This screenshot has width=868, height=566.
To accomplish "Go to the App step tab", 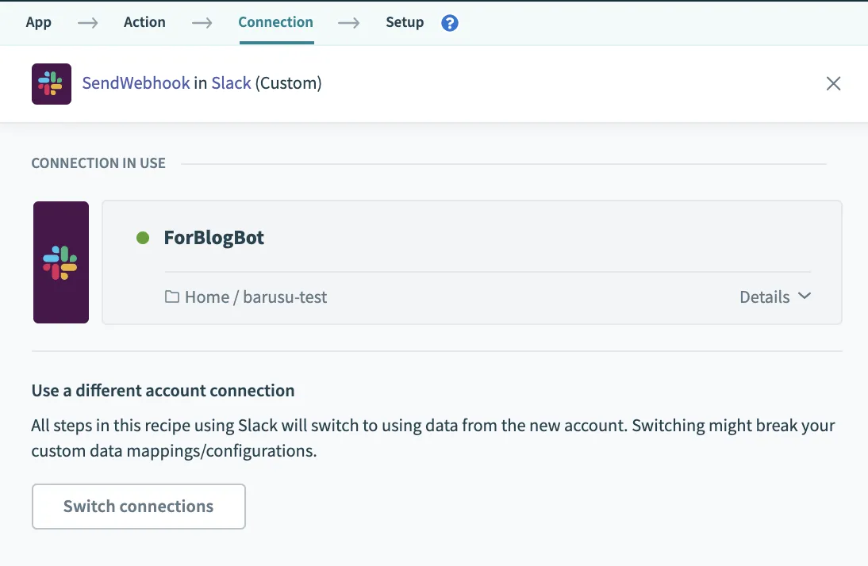I will 38,22.
